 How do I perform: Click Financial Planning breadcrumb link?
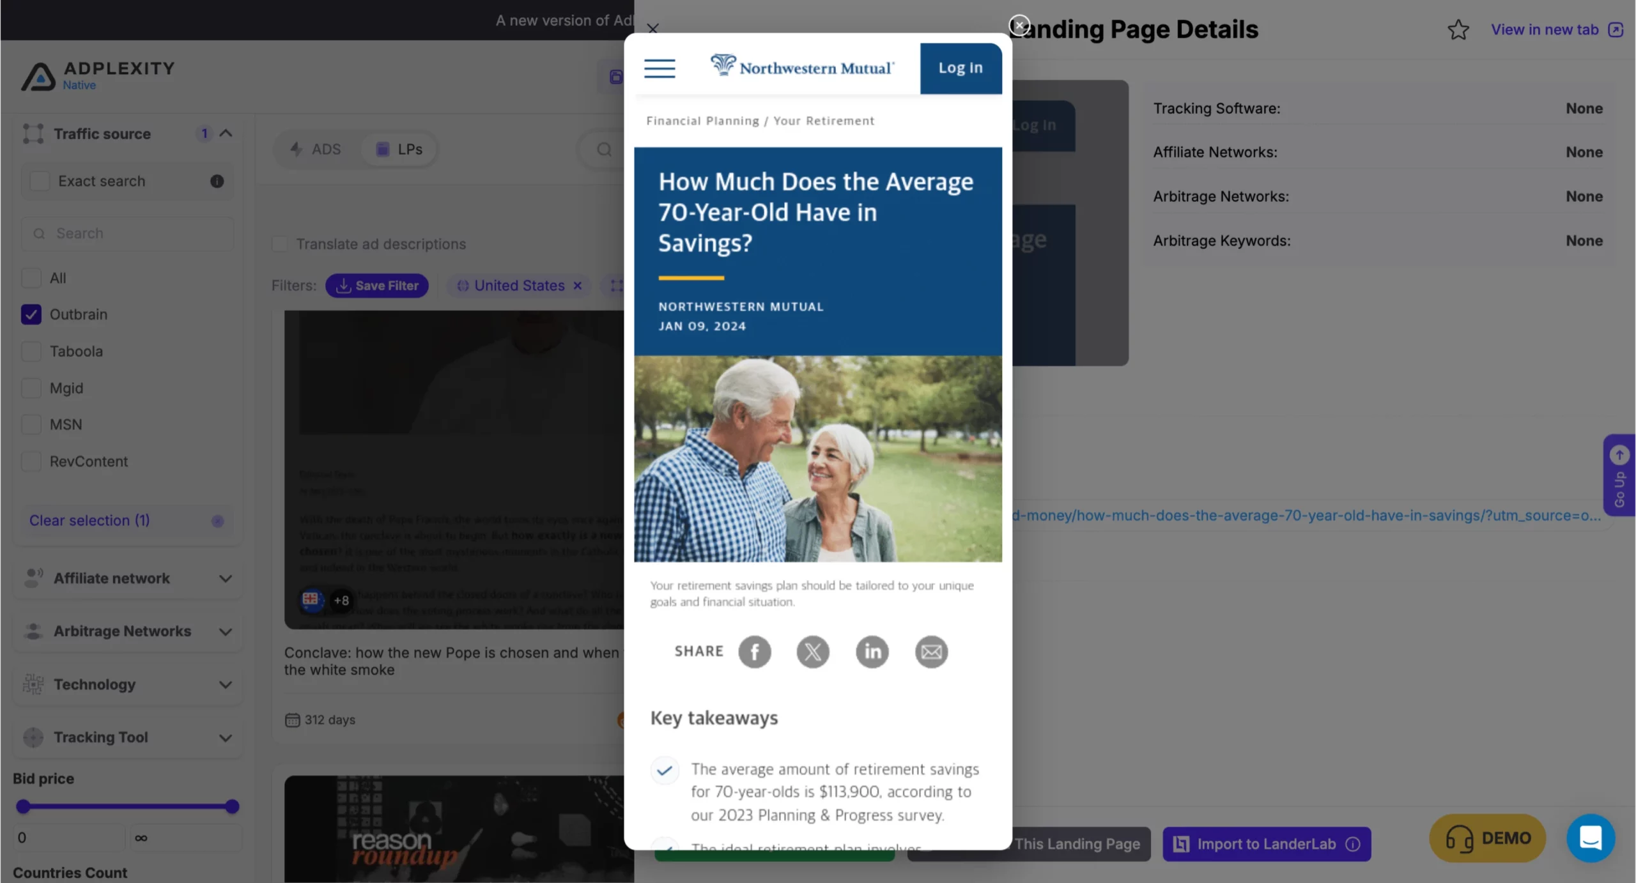pos(702,121)
